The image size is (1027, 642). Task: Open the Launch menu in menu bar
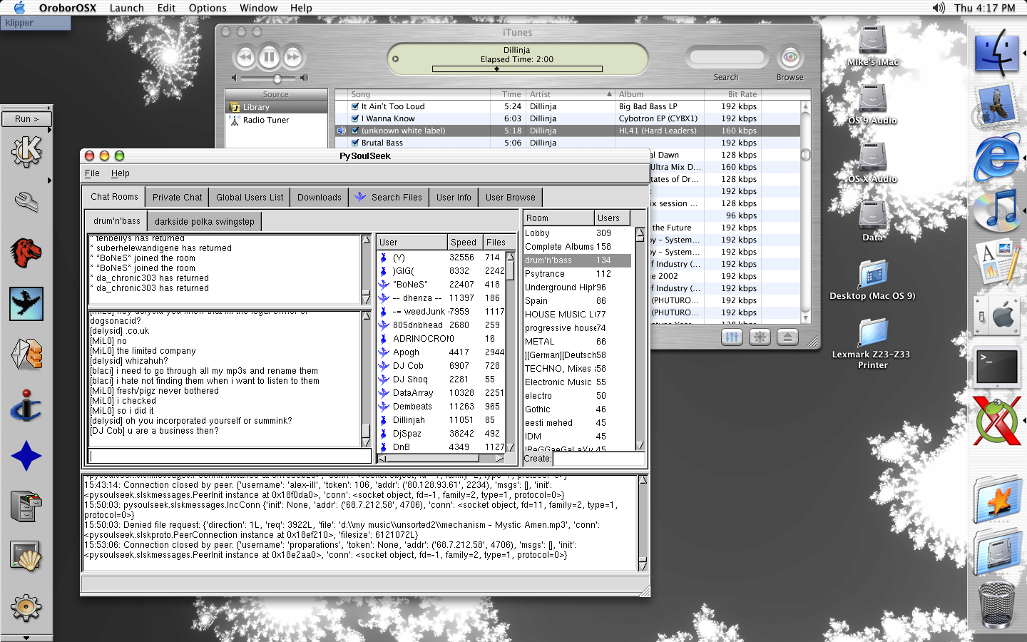[126, 8]
